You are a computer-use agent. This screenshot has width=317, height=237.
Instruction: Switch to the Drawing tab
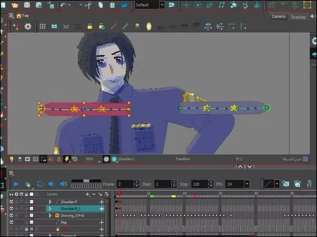point(298,17)
